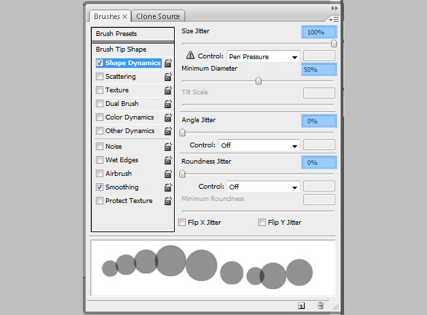Select the Protect Texture label
The height and width of the screenshot is (315, 427).
coord(129,200)
